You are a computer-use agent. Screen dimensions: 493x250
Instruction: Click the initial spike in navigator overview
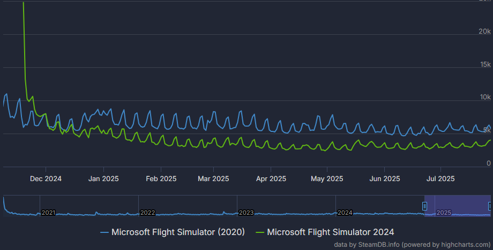(x=4, y=202)
